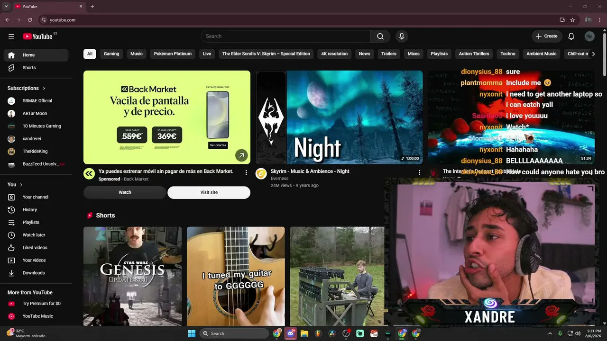Viewport: 607px width, 341px height.
Task: Open options menu for Skyrim Night video
Action: pos(419,173)
